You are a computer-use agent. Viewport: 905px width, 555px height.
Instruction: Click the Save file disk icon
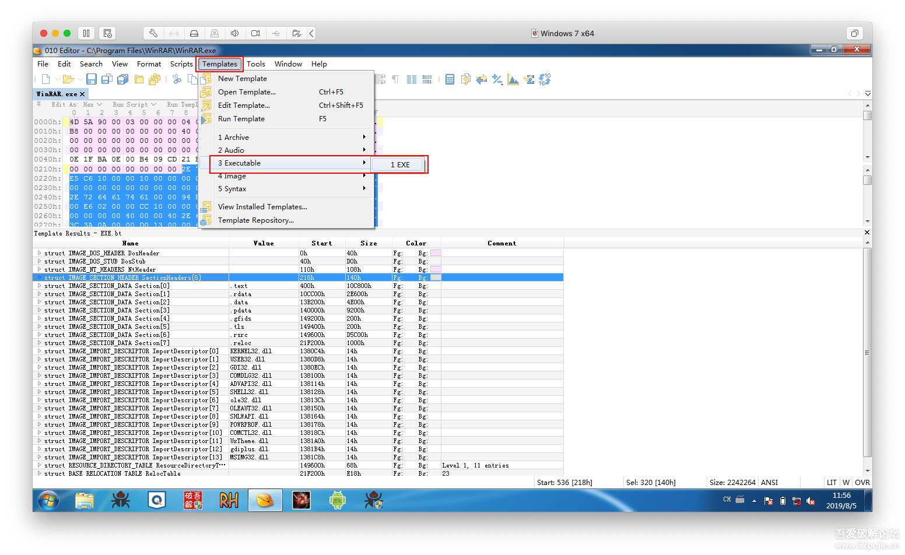coord(92,79)
